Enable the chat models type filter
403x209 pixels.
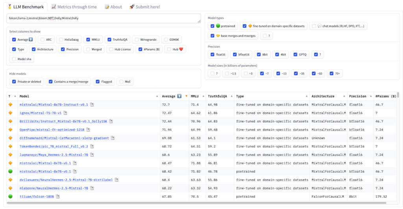[x=314, y=26]
